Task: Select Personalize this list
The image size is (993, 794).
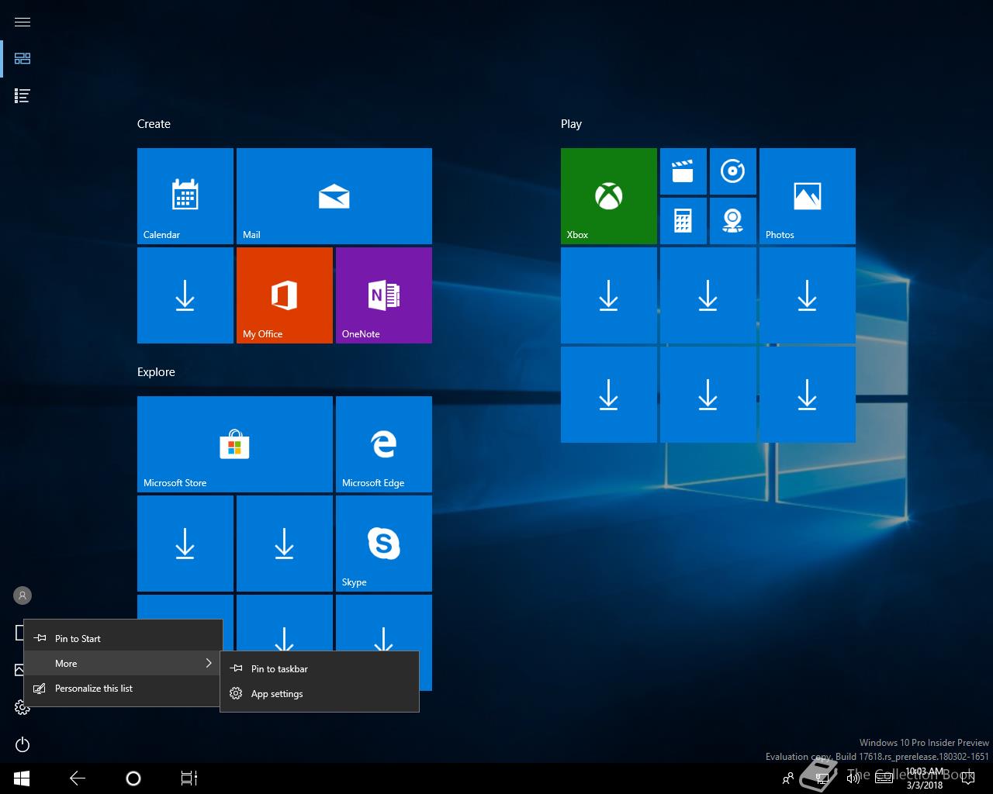Action: (x=123, y=689)
